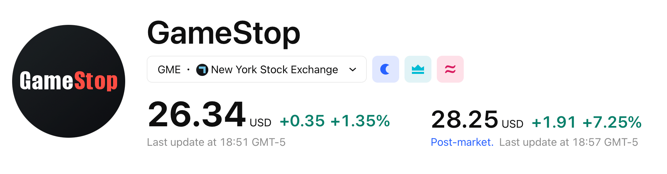Click the New York Stock Exchange label
The width and height of the screenshot is (667, 174).
pyautogui.click(x=274, y=70)
